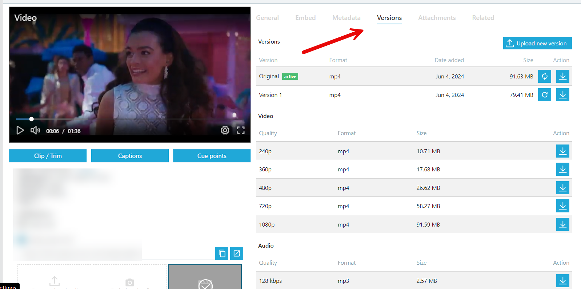
Task: Copy the link to clipboard
Action: tap(222, 253)
